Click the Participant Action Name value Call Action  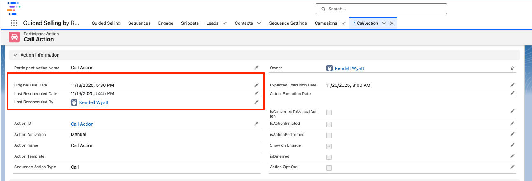82,68
